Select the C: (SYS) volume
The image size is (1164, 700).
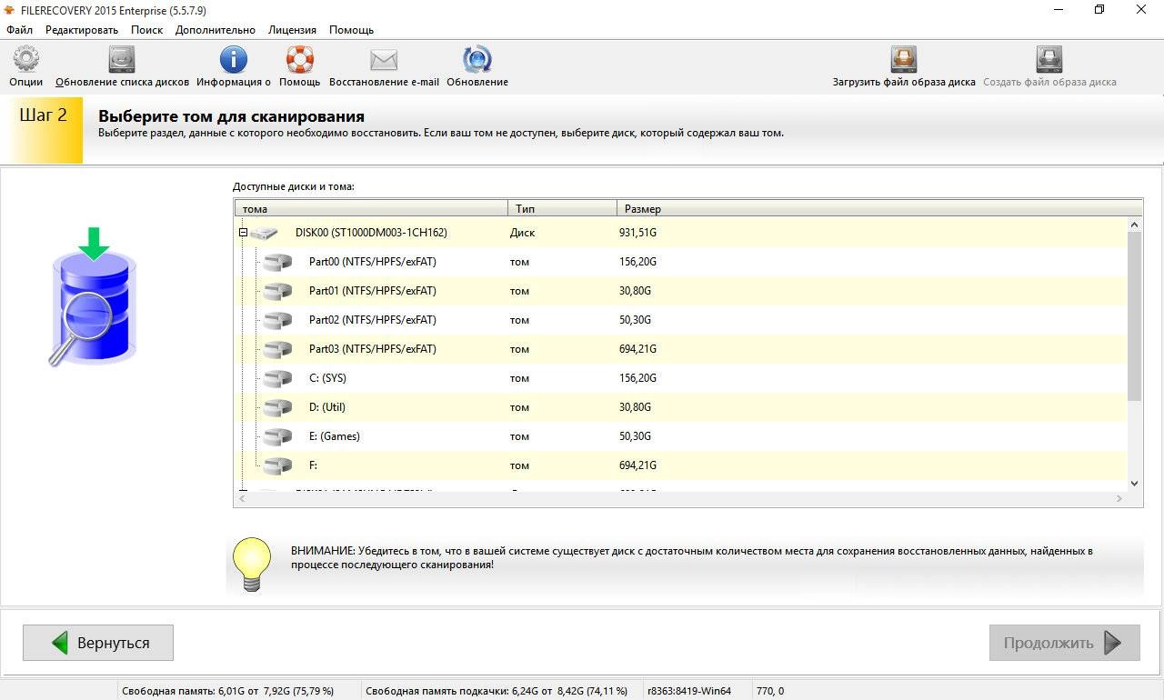point(680,378)
